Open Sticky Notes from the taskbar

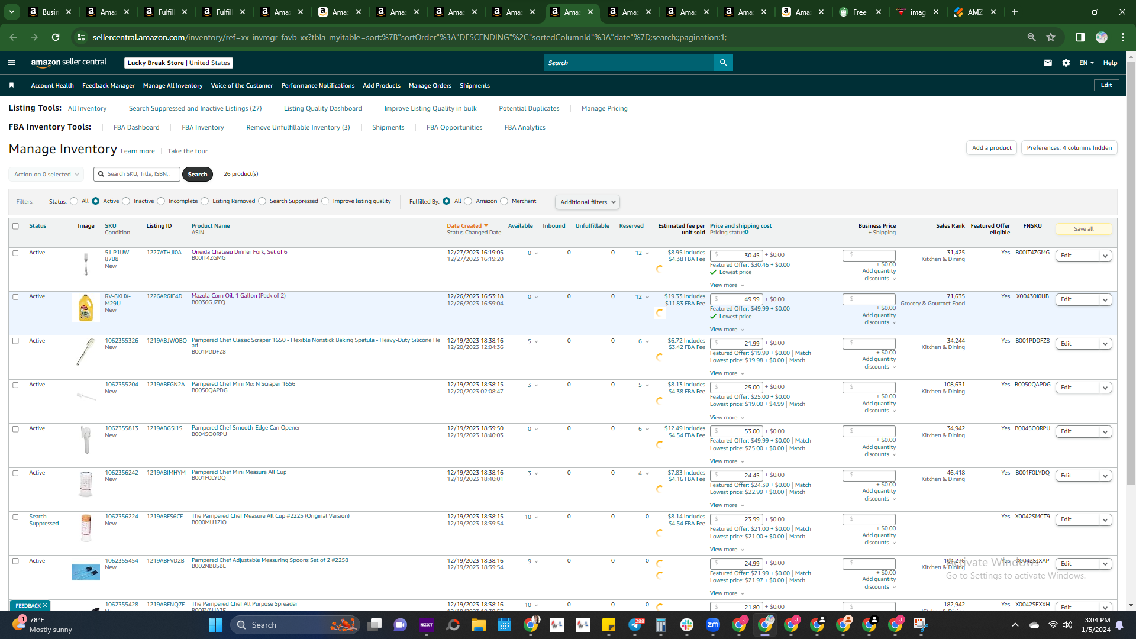(x=609, y=625)
